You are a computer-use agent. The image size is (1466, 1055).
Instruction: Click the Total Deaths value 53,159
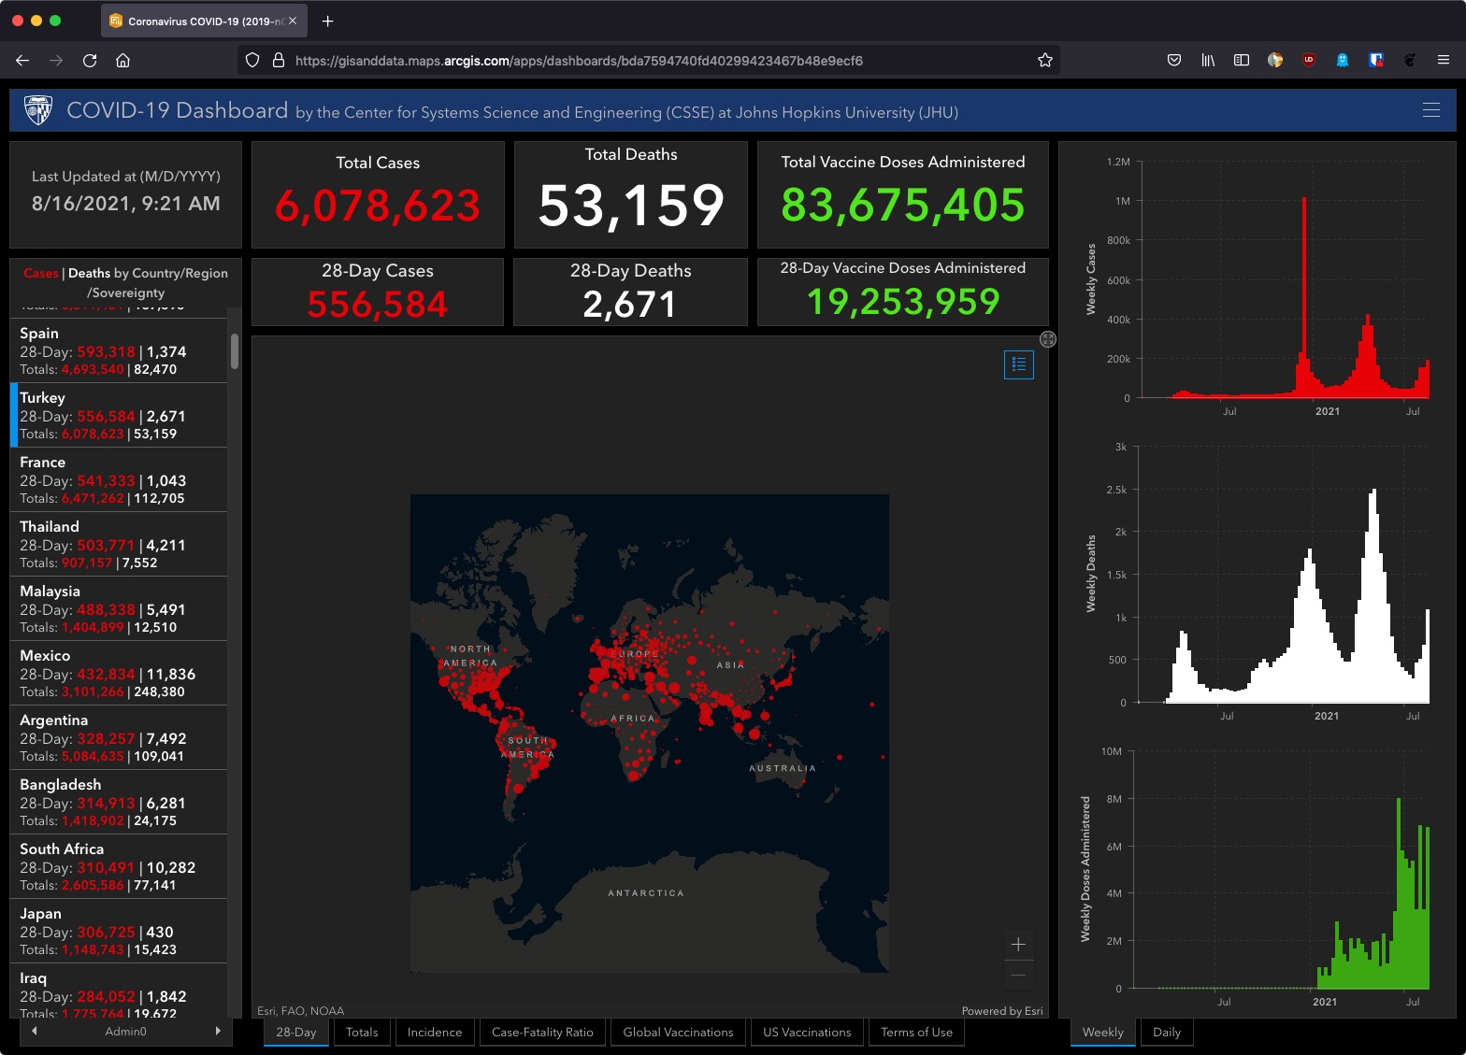point(631,206)
